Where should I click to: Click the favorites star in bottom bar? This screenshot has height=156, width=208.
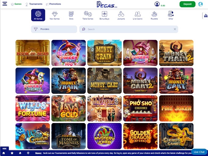tap(12, 153)
